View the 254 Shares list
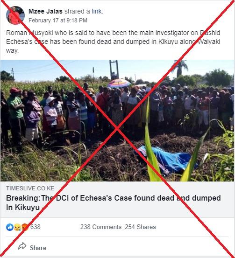The width and height of the screenshot is (235, 258). (140, 227)
